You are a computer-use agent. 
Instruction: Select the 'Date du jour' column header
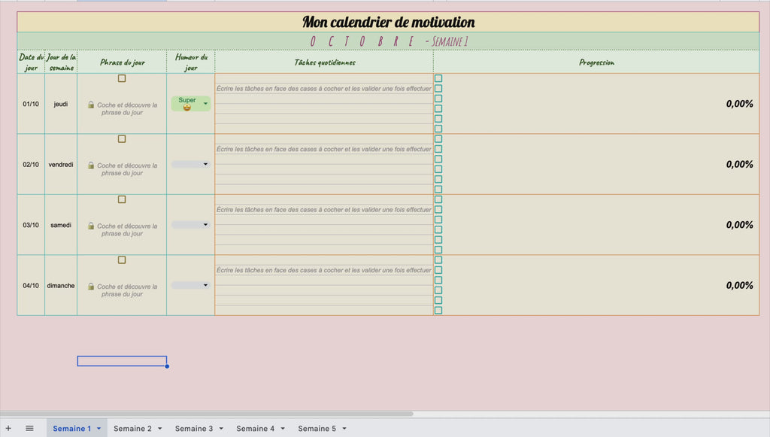31,62
